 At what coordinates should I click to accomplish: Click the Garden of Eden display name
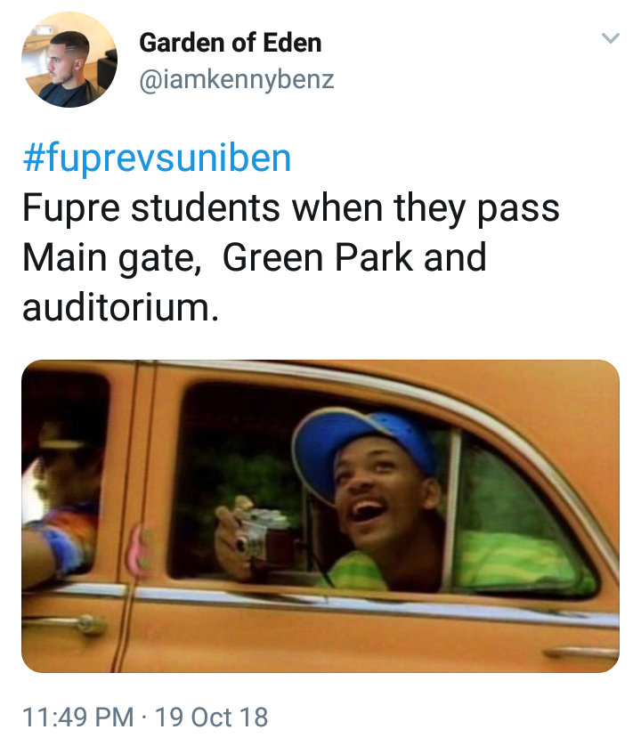(x=231, y=43)
